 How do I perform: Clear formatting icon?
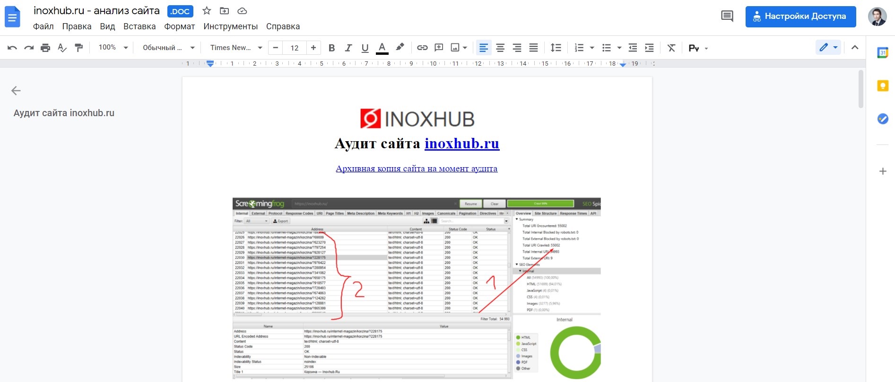click(671, 48)
